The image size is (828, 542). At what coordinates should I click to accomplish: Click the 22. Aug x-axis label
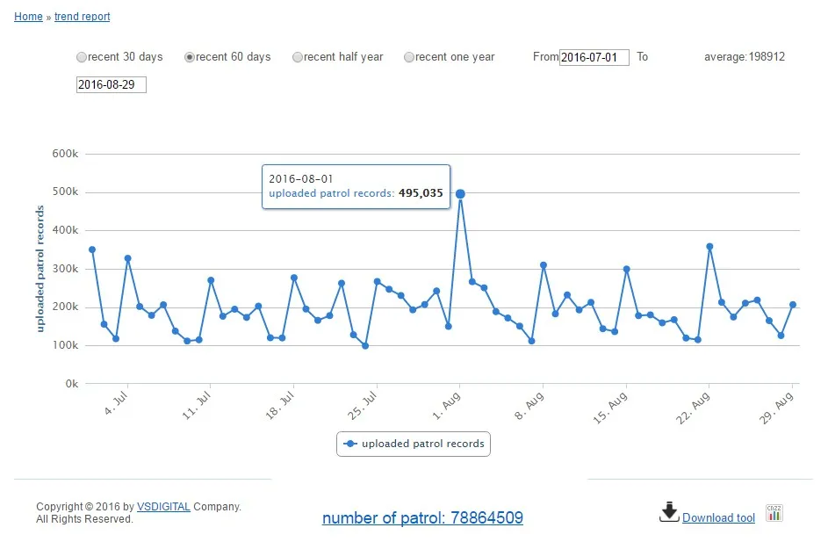click(694, 408)
